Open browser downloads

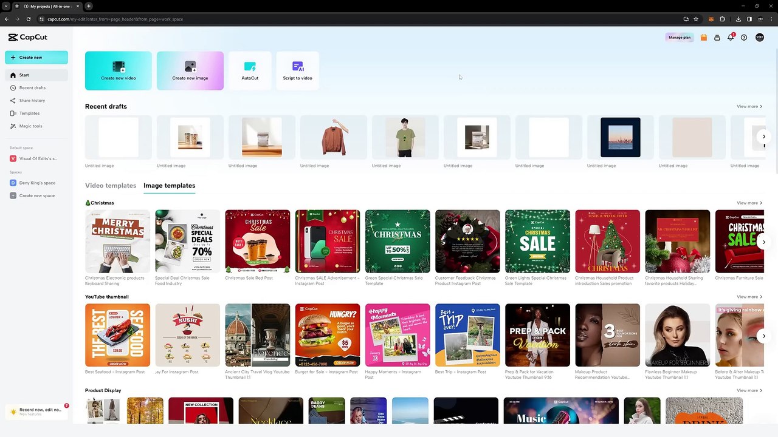coord(738,19)
